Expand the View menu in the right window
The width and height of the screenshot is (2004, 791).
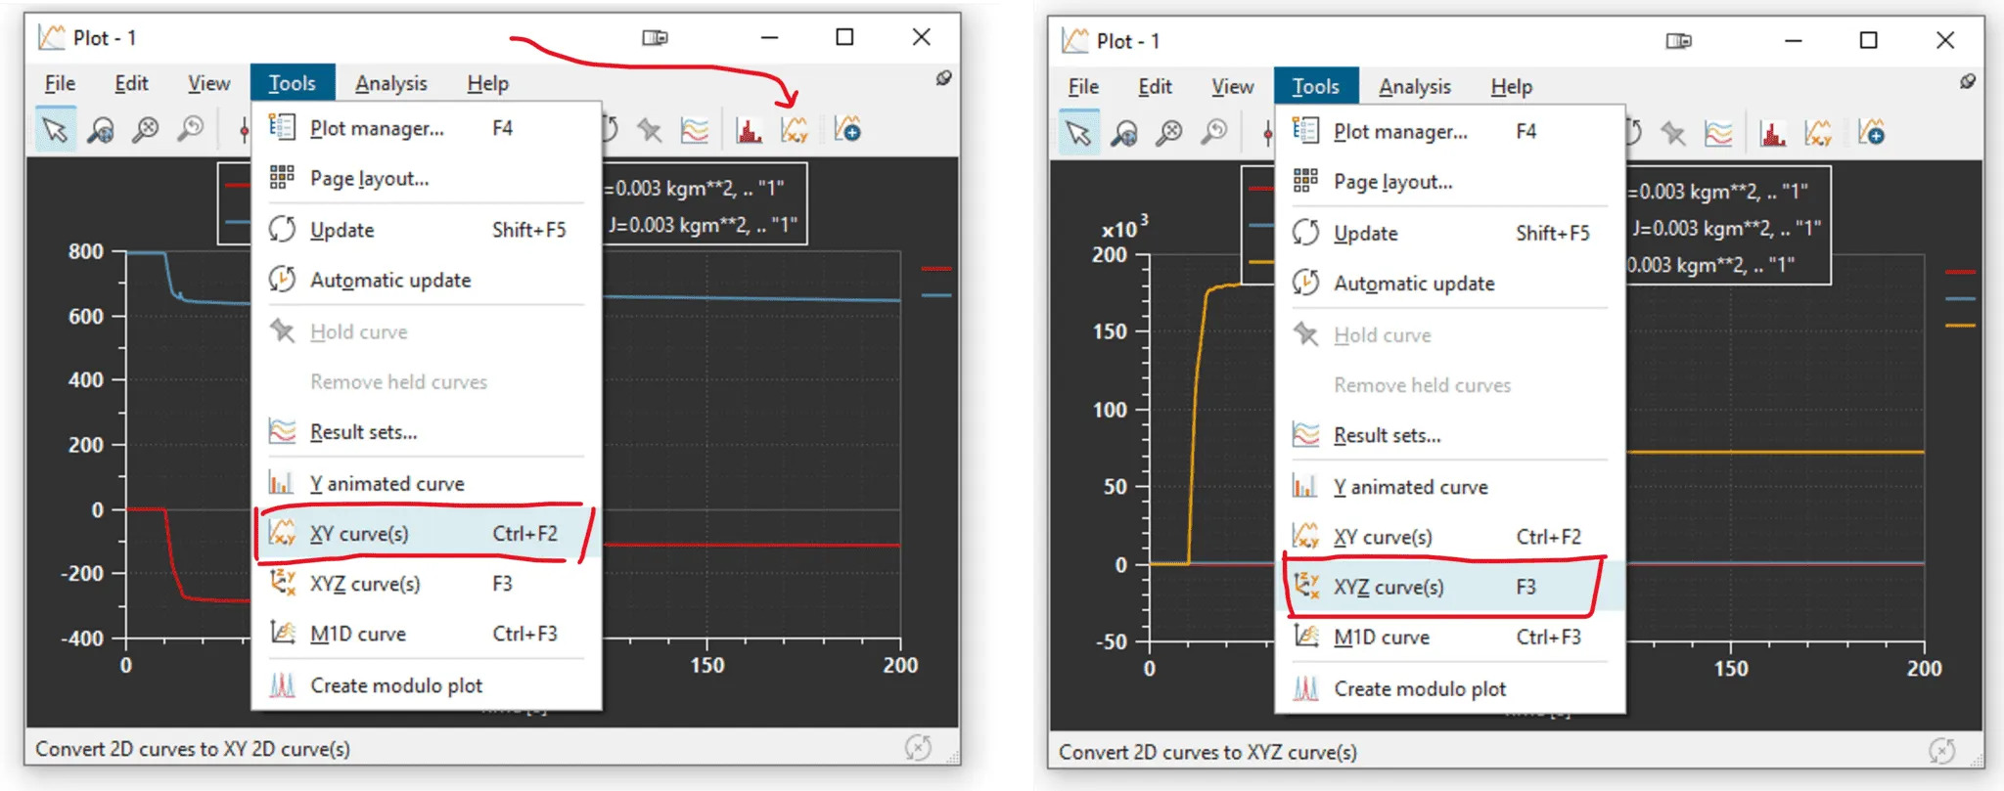point(1232,87)
